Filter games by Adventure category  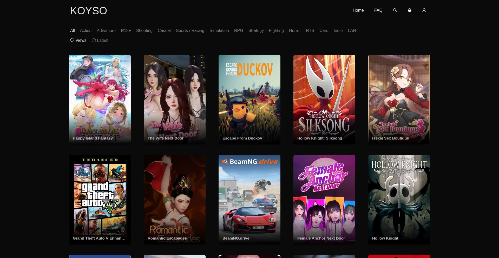pos(106,30)
